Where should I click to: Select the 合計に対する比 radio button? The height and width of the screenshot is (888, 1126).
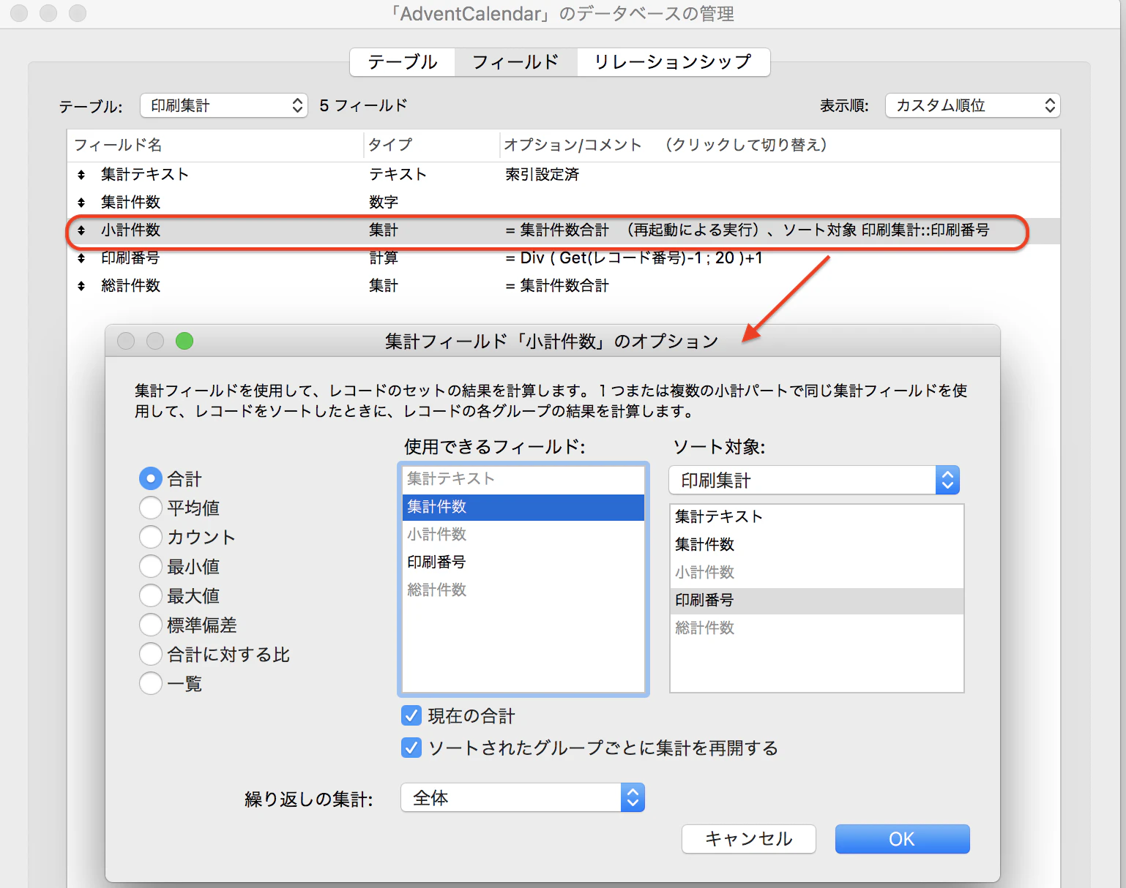coord(151,654)
